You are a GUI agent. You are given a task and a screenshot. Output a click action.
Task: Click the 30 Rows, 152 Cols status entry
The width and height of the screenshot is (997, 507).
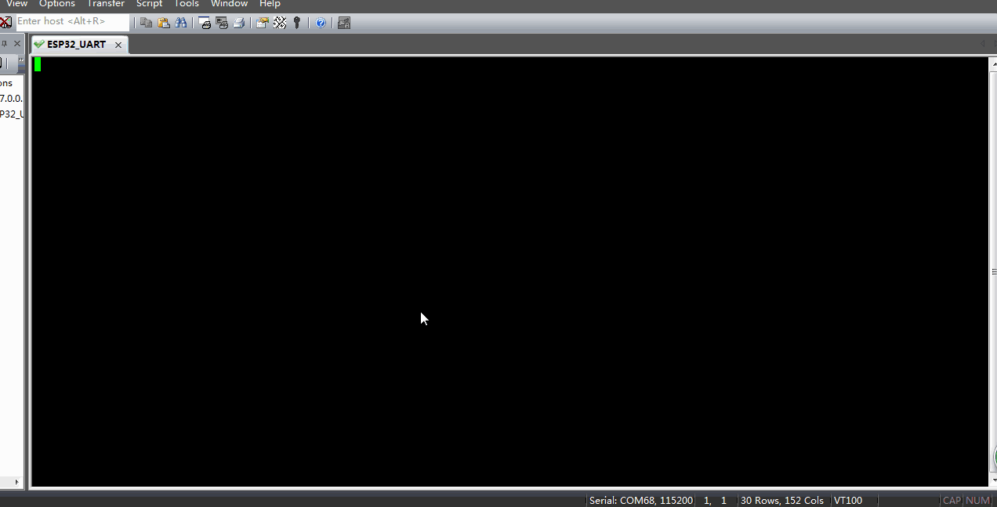coord(782,500)
